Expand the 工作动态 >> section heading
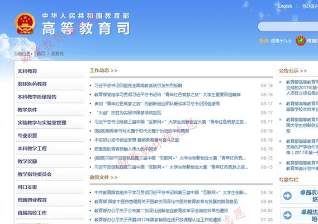318x224 pixels. coord(103,71)
